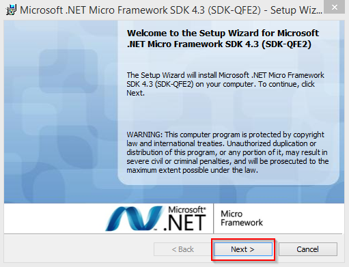349x267 pixels.
Task: Click the decorative blue panel on the left
Action: pos(61,111)
